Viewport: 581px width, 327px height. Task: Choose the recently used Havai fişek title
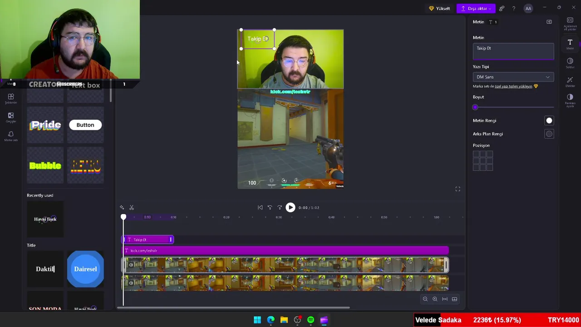(45, 219)
